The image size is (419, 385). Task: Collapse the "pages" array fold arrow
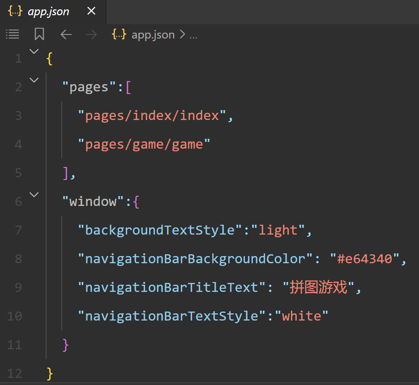tap(34, 80)
